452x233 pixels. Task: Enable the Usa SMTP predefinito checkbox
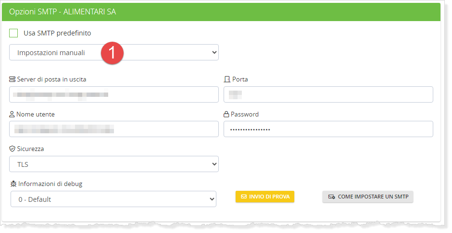click(13, 33)
